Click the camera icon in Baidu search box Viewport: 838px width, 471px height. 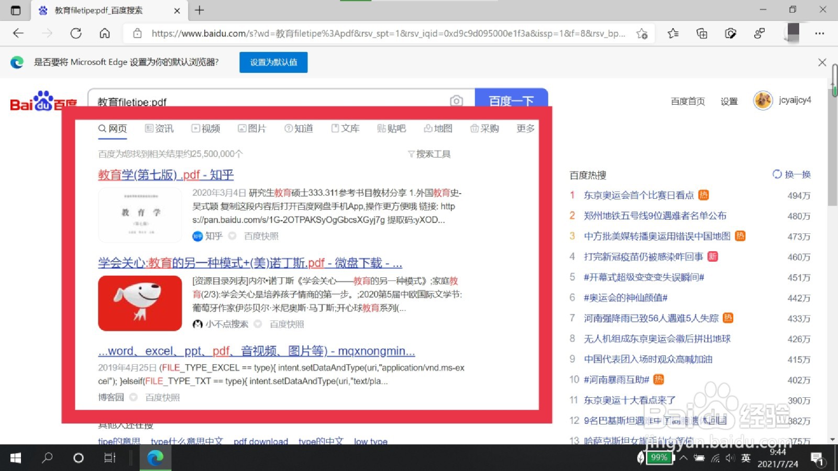point(457,101)
